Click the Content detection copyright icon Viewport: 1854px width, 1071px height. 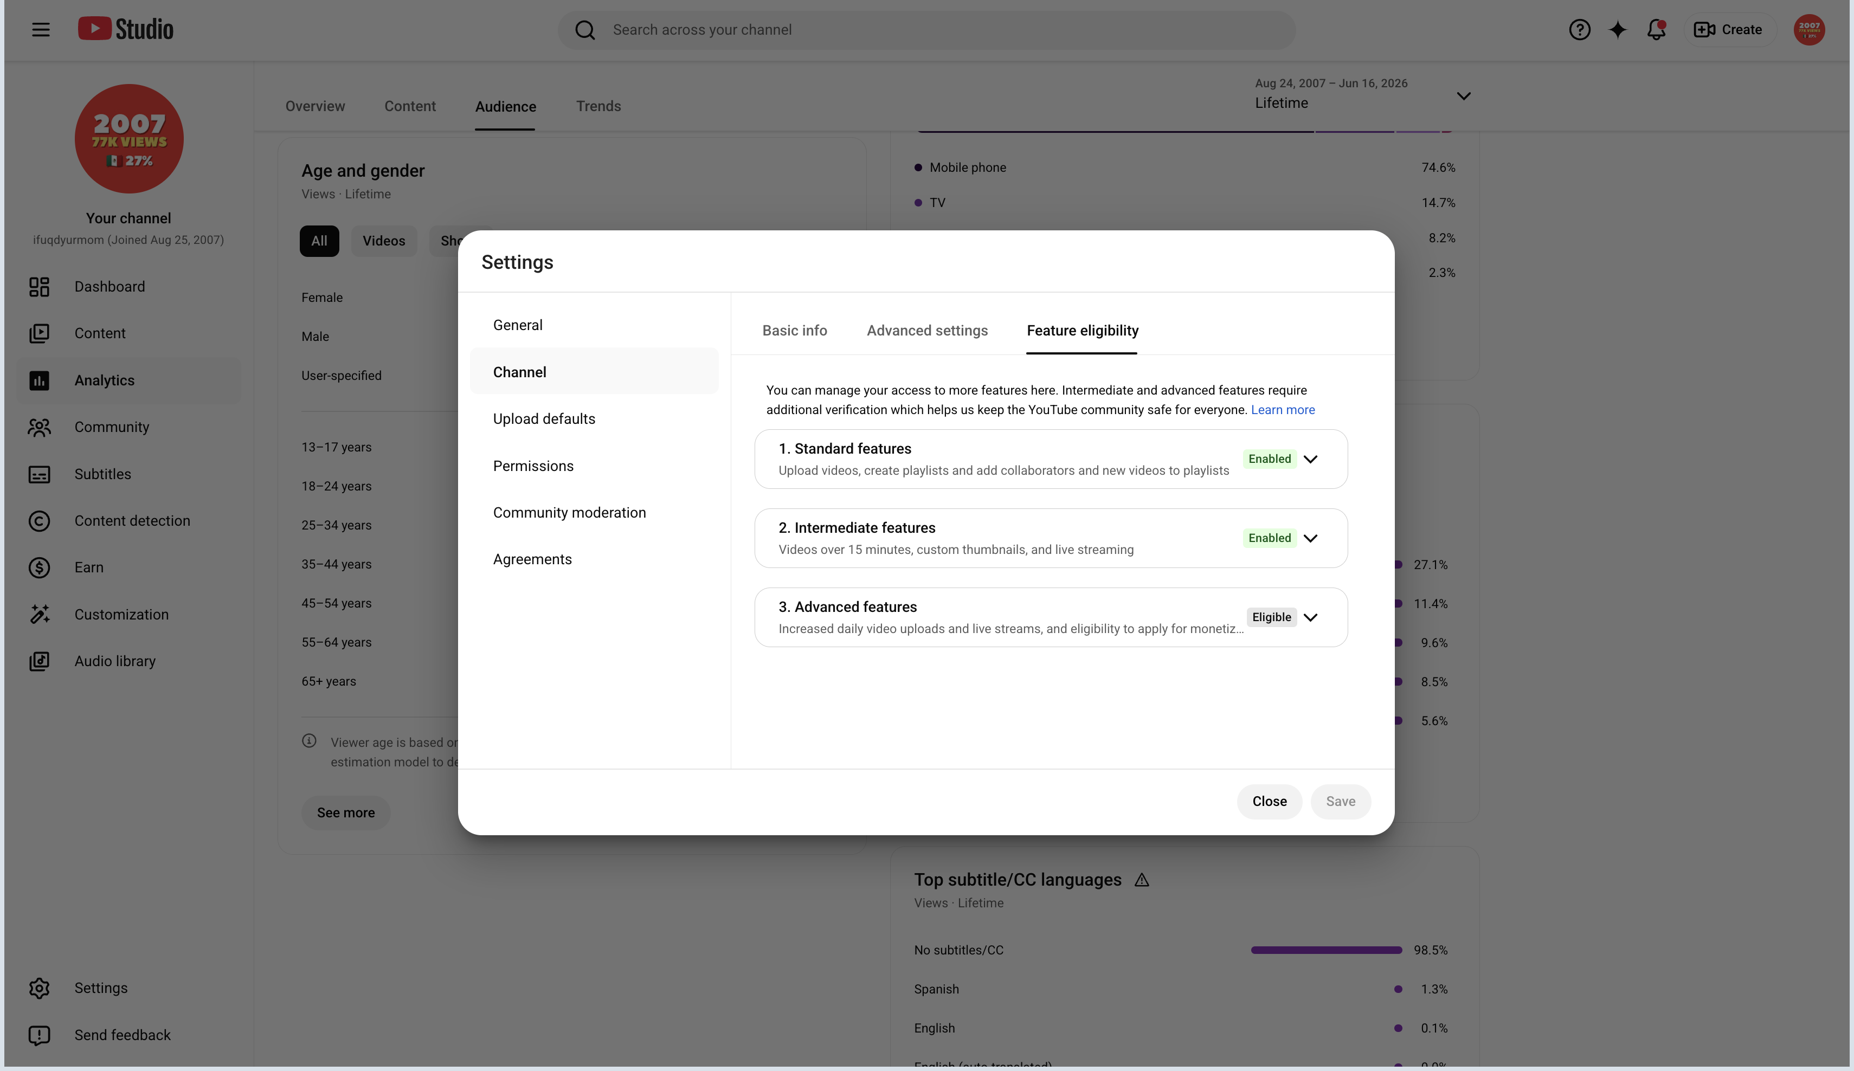tap(39, 521)
